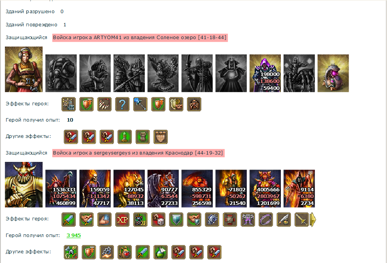This screenshot has width=387, height=263.
Task: Click the claw necklace hero effect icon
Action: click(x=104, y=104)
